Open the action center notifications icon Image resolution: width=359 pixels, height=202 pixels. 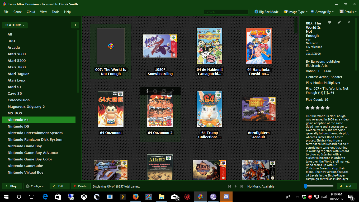[x=351, y=197]
